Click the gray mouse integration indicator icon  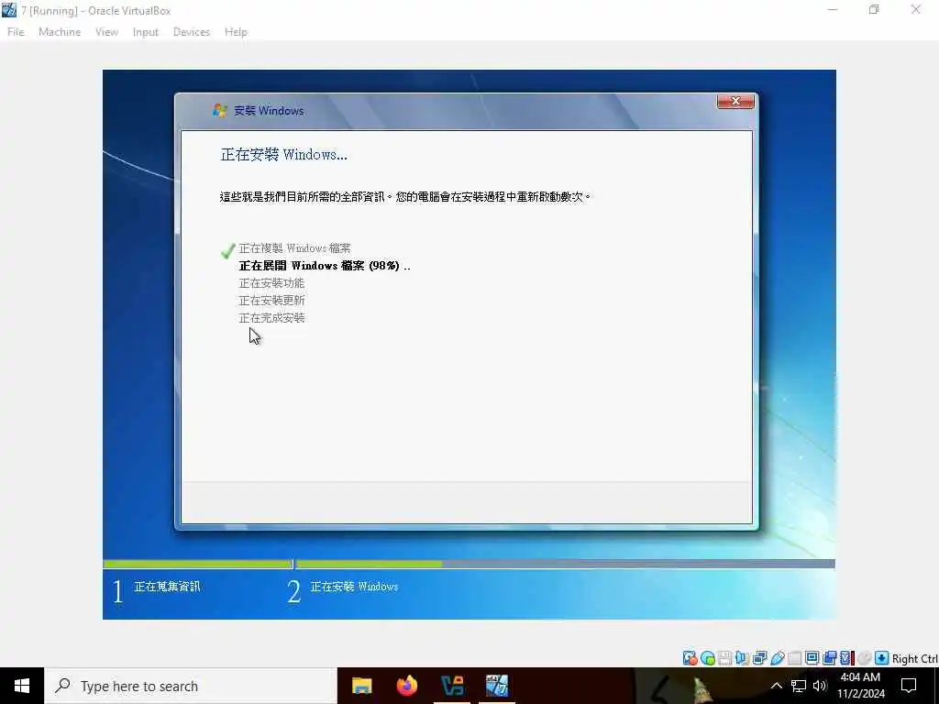click(864, 658)
